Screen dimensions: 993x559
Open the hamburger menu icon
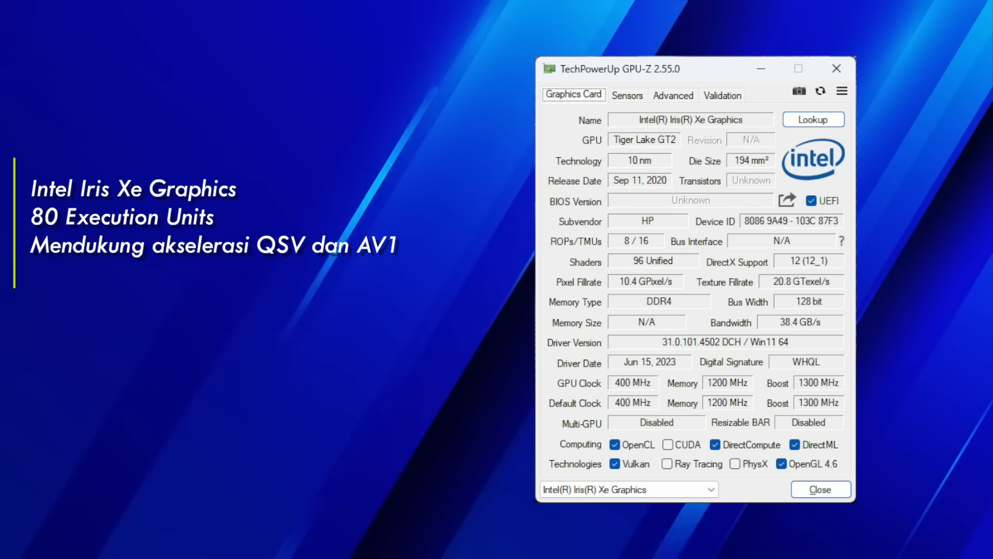[842, 91]
